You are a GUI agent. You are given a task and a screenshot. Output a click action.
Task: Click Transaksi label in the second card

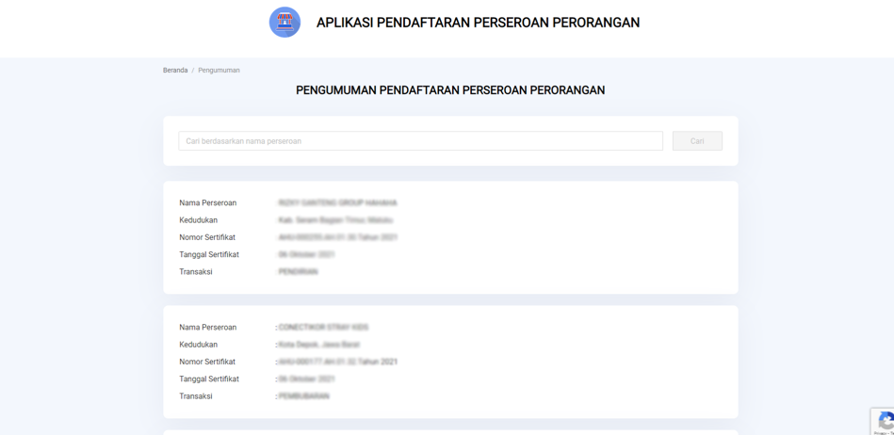[x=196, y=396]
